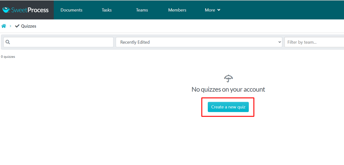
Task: Expand the More navigation menu
Action: pos(210,10)
